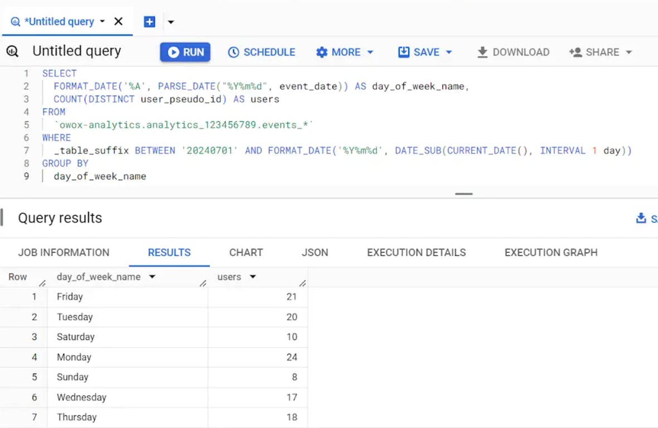The image size is (658, 428).
Task: Open the users column dropdown
Action: [x=253, y=276]
